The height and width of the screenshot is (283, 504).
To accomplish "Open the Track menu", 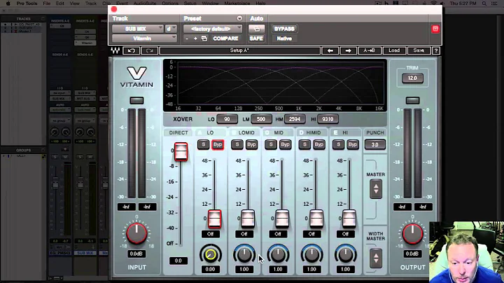I will click(91, 4).
